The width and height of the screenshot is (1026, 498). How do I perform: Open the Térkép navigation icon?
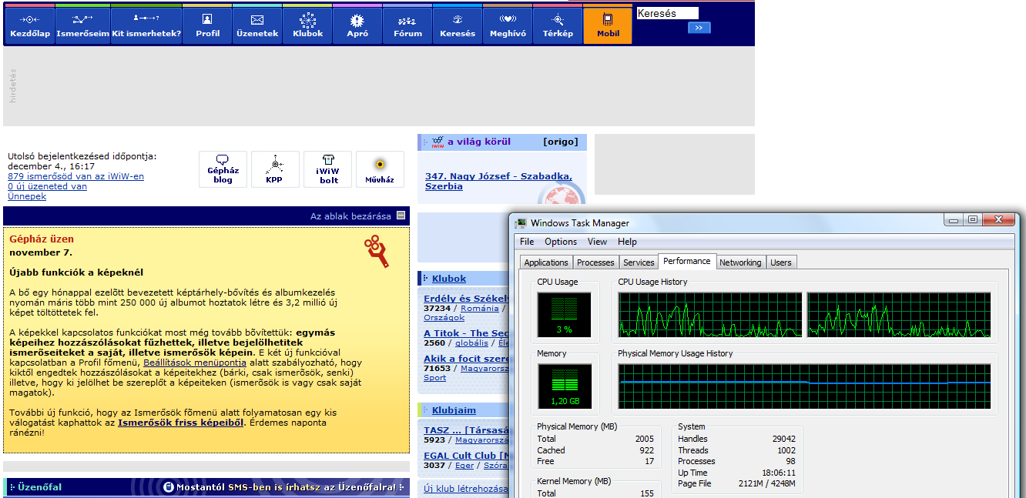[558, 25]
